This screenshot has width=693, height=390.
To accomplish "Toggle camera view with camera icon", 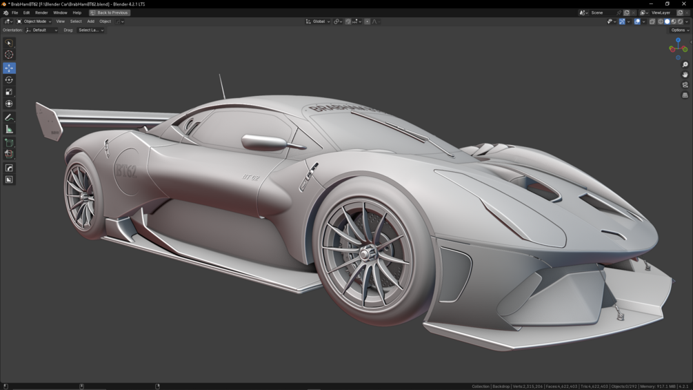I will (x=685, y=85).
